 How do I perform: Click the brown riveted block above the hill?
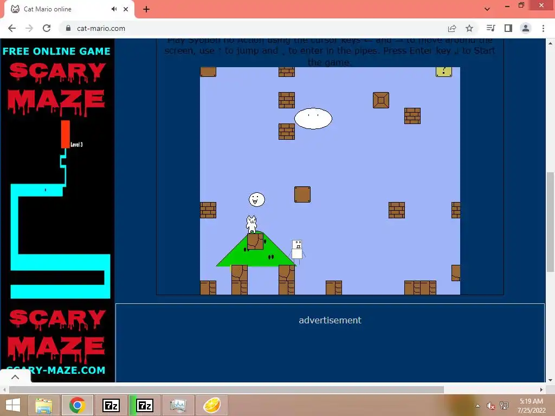[x=302, y=194]
